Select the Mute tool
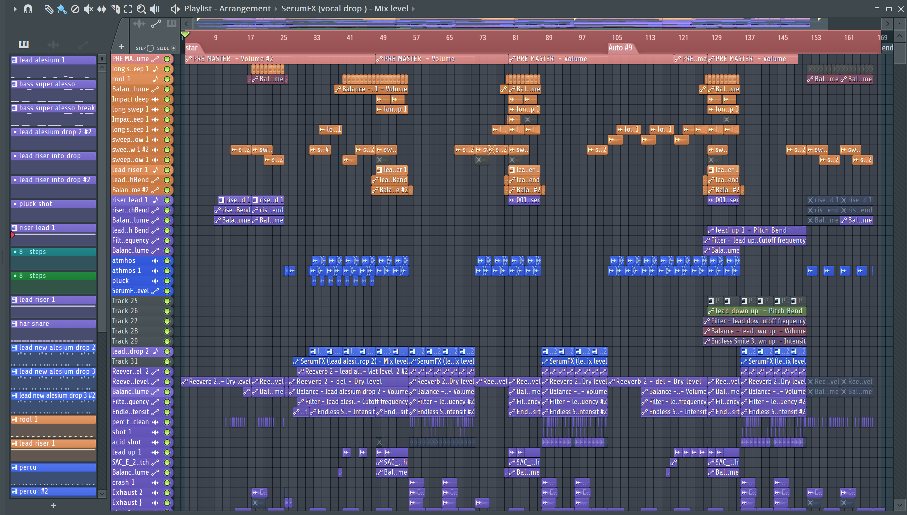 [88, 9]
